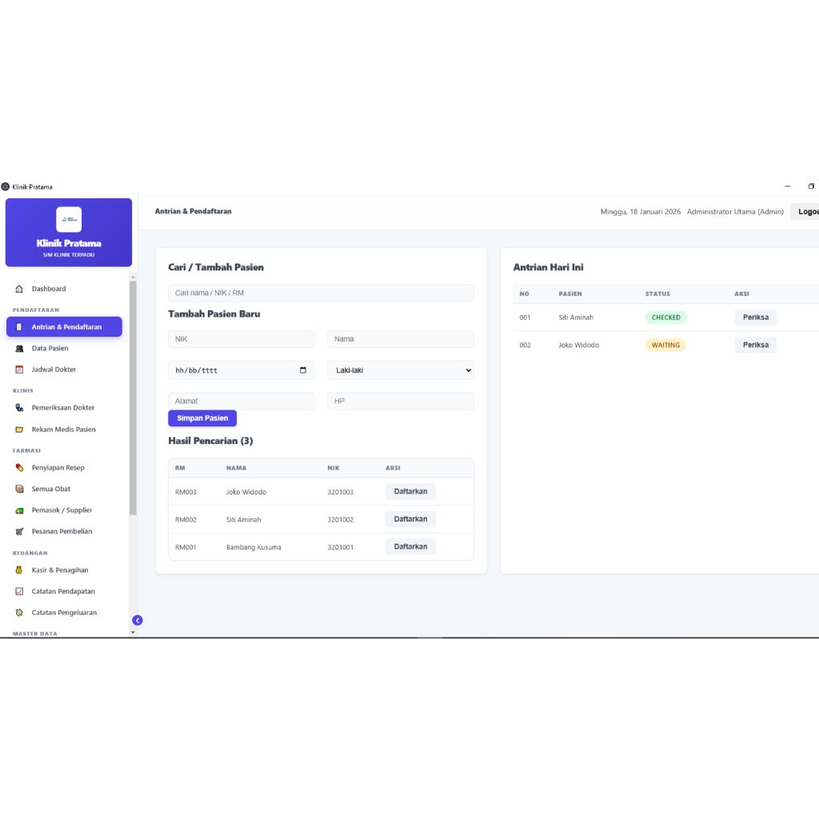The image size is (819, 819).
Task: Click Periksa for Siti Aminah in the queue
Action: pyautogui.click(x=756, y=318)
